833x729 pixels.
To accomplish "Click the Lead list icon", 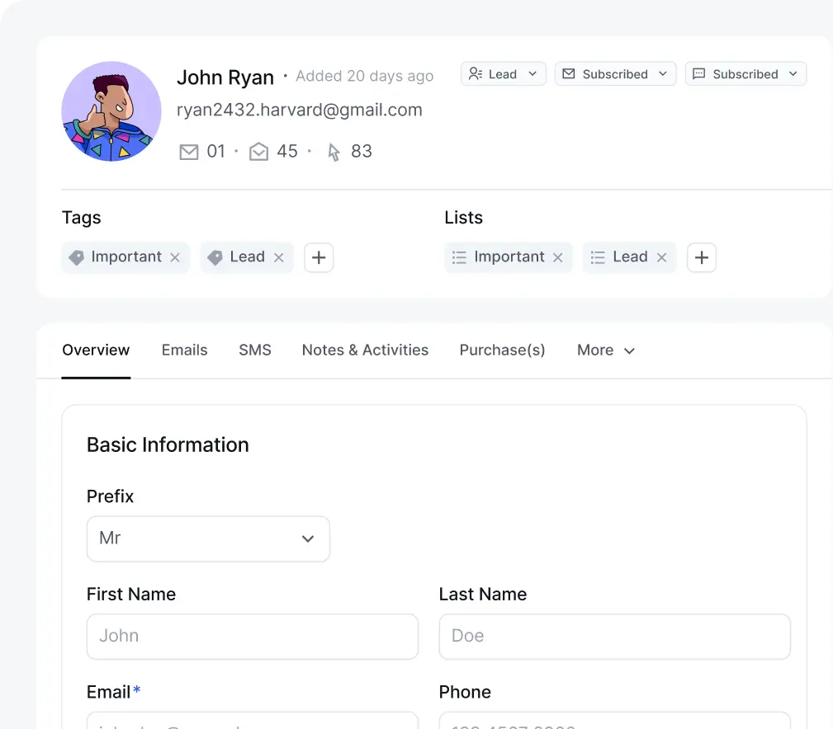I will coord(598,257).
